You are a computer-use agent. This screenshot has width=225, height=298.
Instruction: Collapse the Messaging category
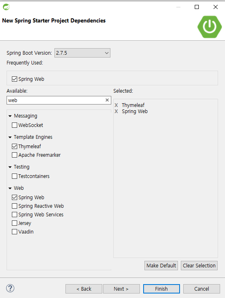(x=10, y=116)
